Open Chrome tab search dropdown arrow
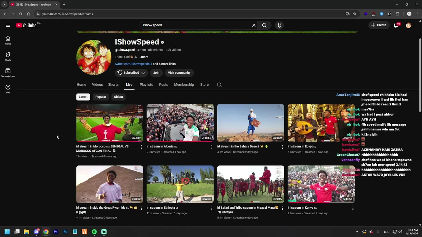This screenshot has height=237, width=422. click(x=4, y=5)
